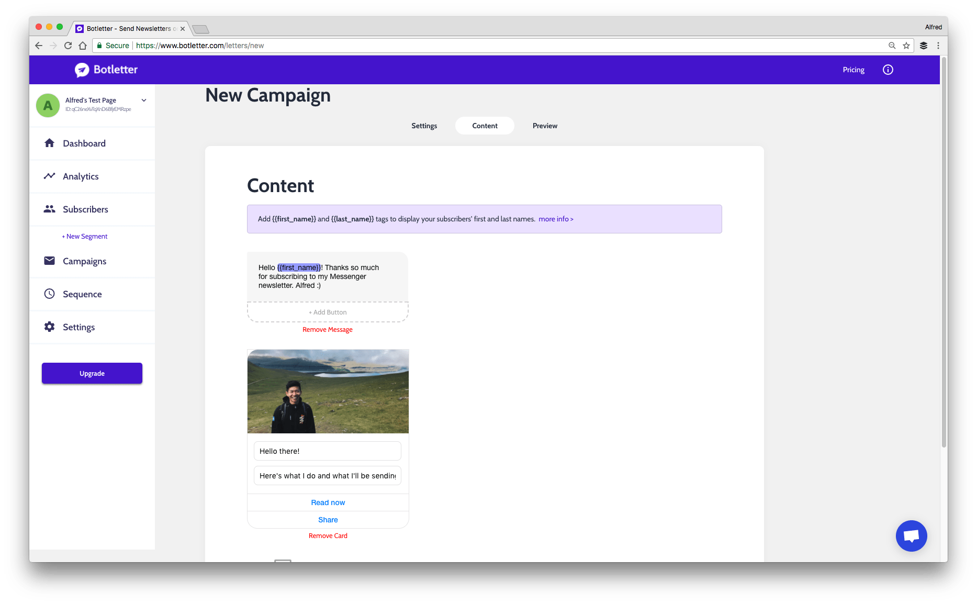
Task: Open Settings using the gear icon
Action: tap(49, 327)
